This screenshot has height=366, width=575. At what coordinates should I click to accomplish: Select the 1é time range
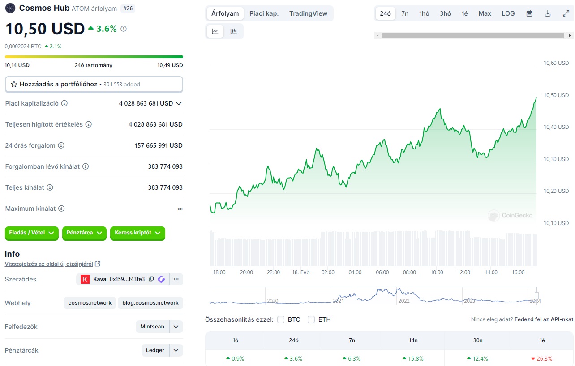tap(465, 13)
